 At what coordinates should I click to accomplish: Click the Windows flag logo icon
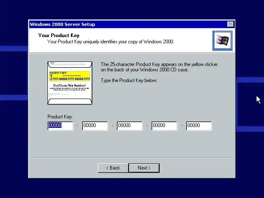click(x=222, y=40)
